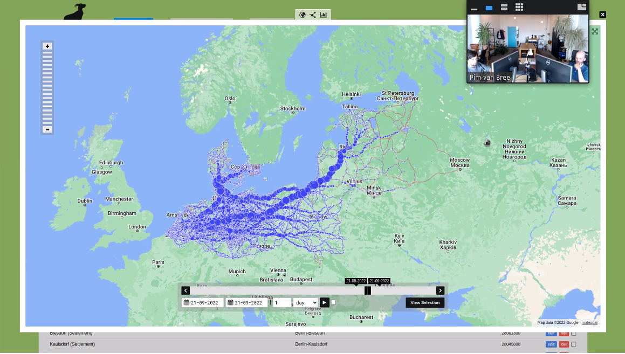This screenshot has height=354, width=625.
Task: Click the Moscow city label on map
Action: 459,163
